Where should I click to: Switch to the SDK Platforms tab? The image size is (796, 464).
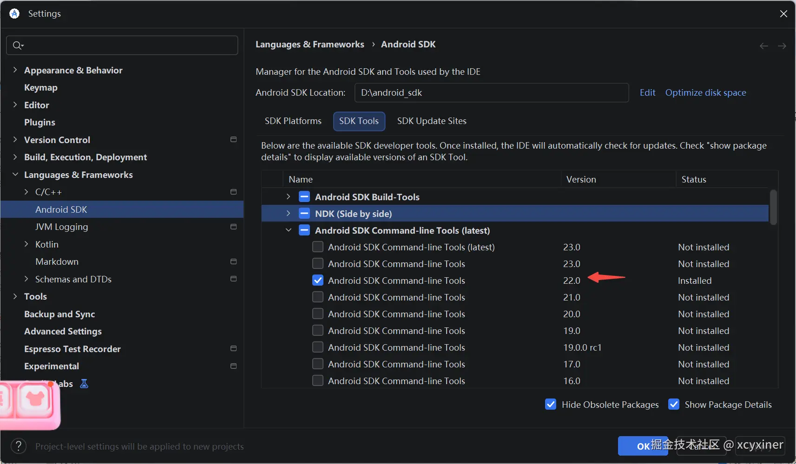pyautogui.click(x=293, y=121)
